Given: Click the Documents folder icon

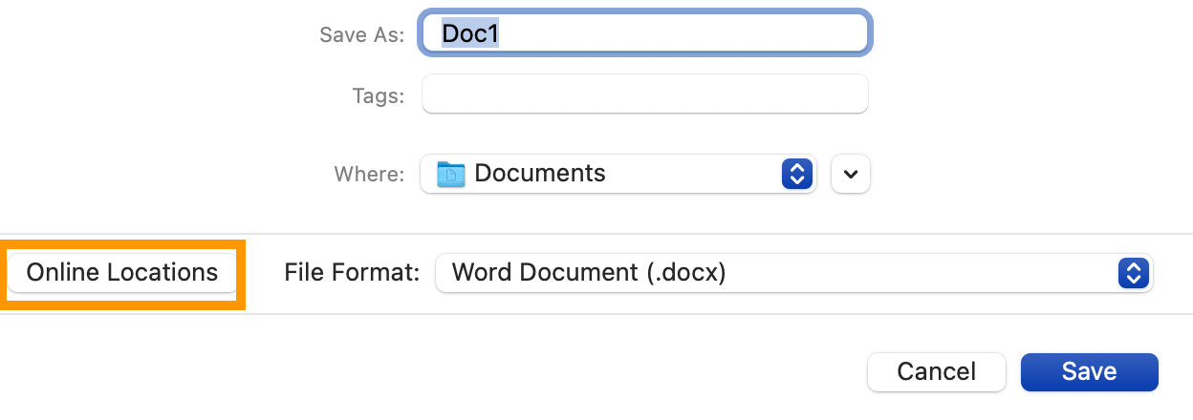Looking at the screenshot, I should click(450, 174).
